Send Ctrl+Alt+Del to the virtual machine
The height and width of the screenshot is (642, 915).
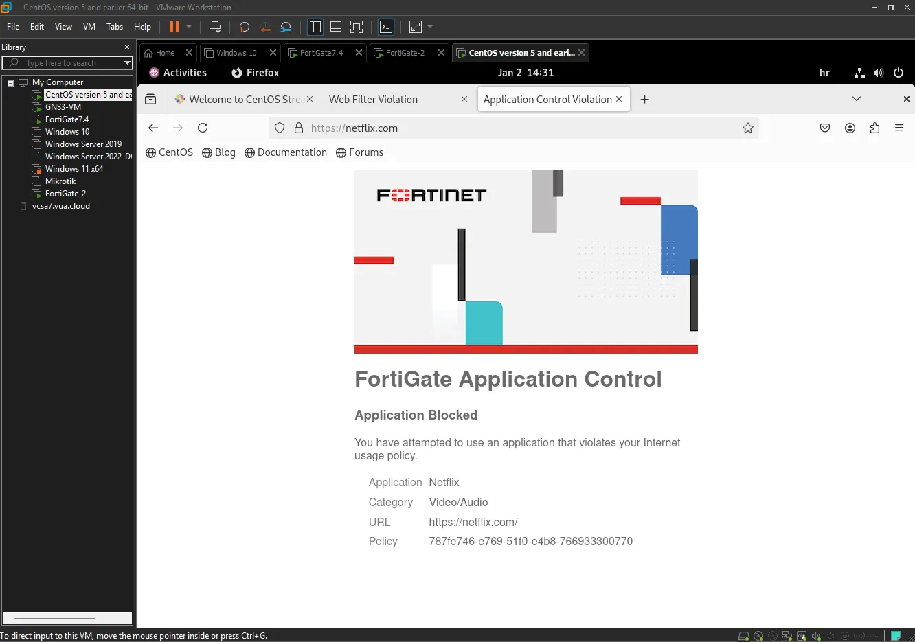coord(215,27)
